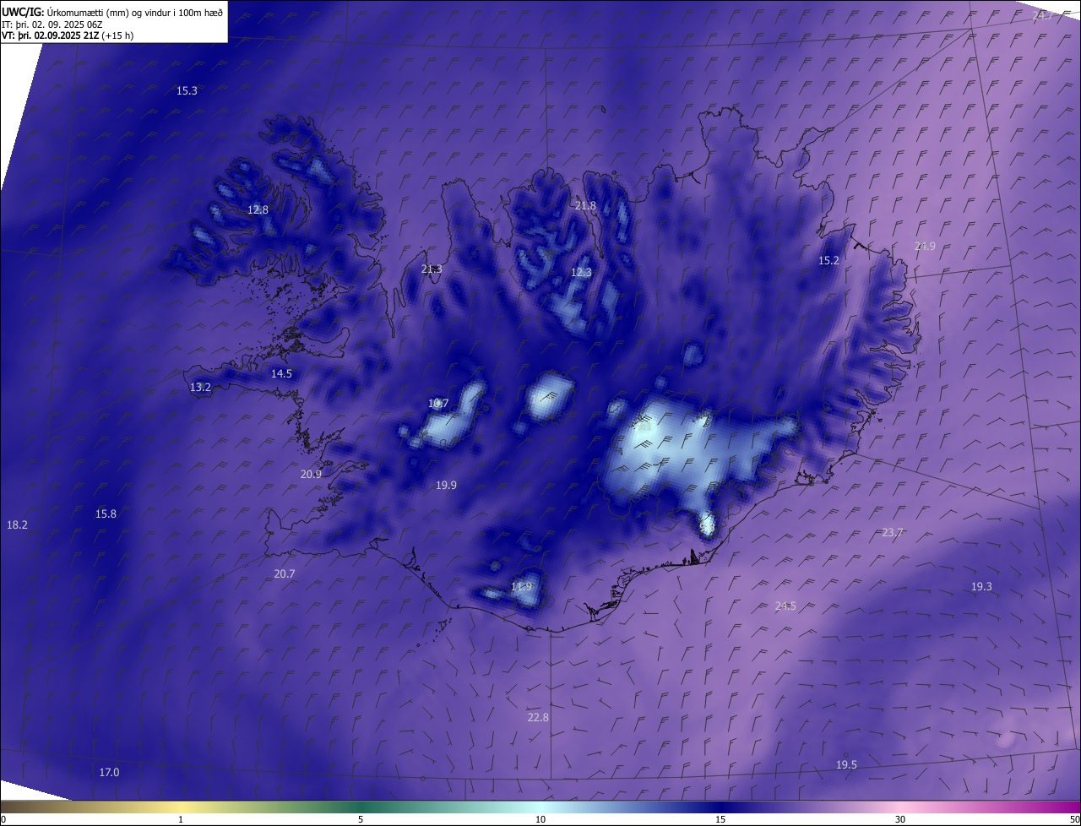This screenshot has width=1081, height=826.
Task: Click the 1 tick on colour scale
Action: tap(181, 819)
